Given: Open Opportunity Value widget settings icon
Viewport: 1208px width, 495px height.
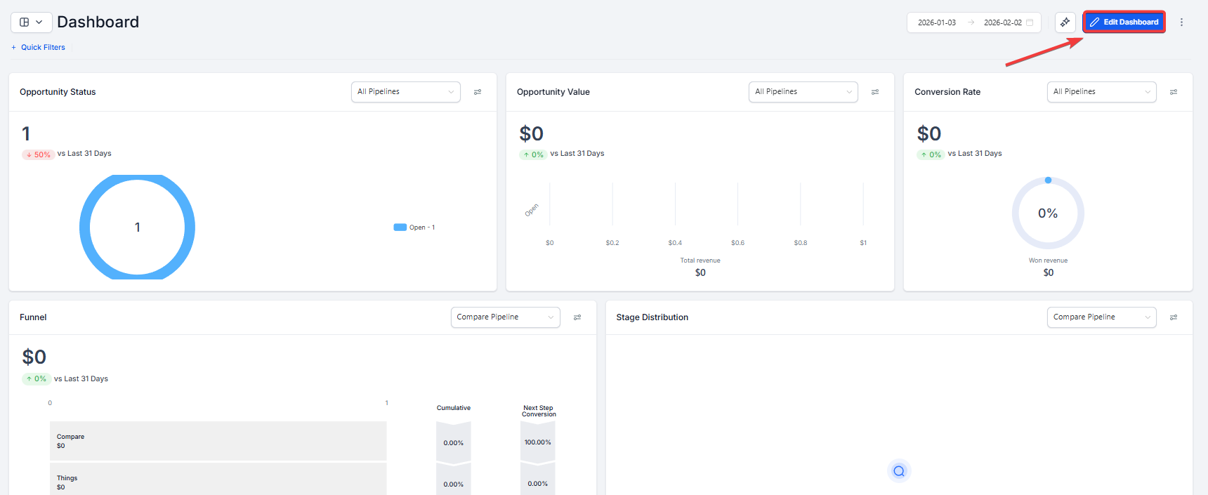Looking at the screenshot, I should (x=875, y=92).
